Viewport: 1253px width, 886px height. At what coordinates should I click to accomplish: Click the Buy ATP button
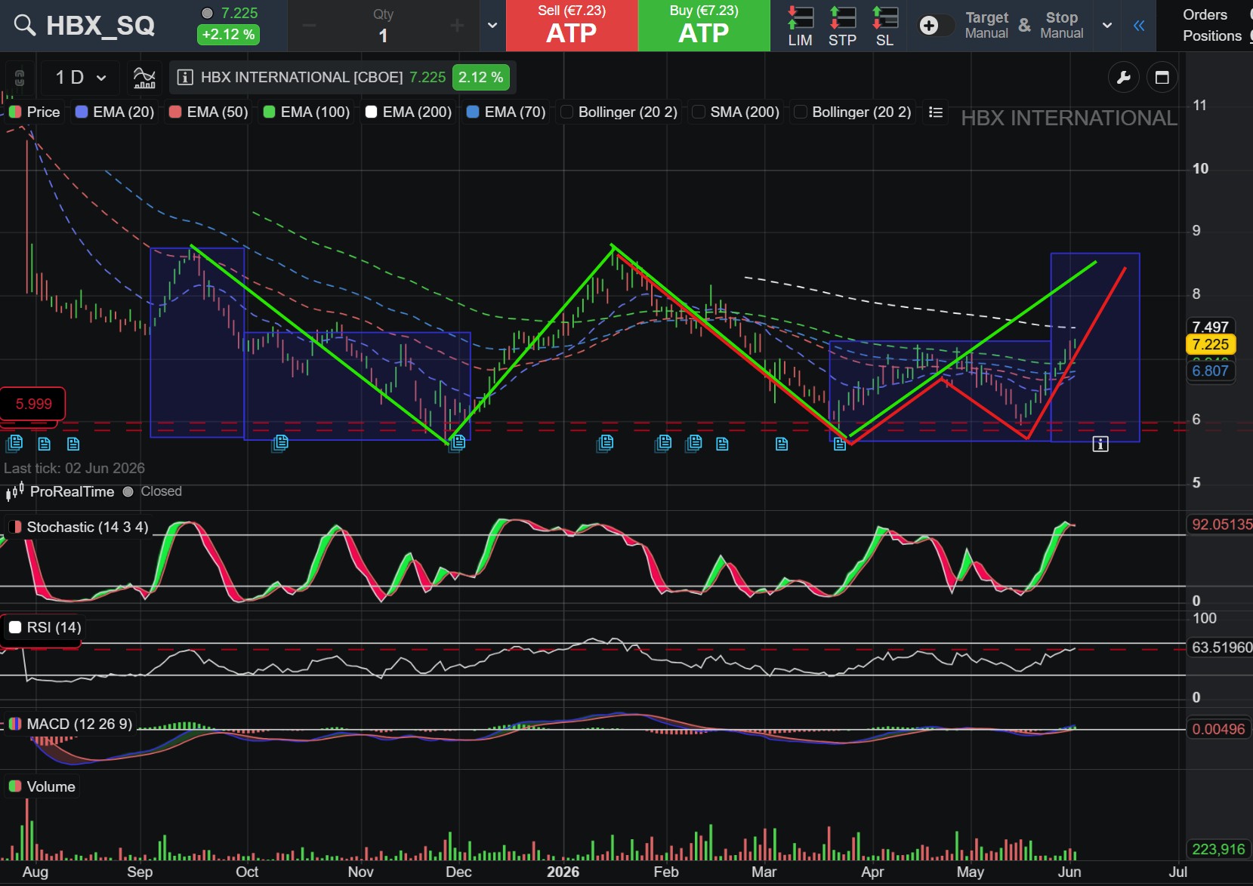(704, 26)
